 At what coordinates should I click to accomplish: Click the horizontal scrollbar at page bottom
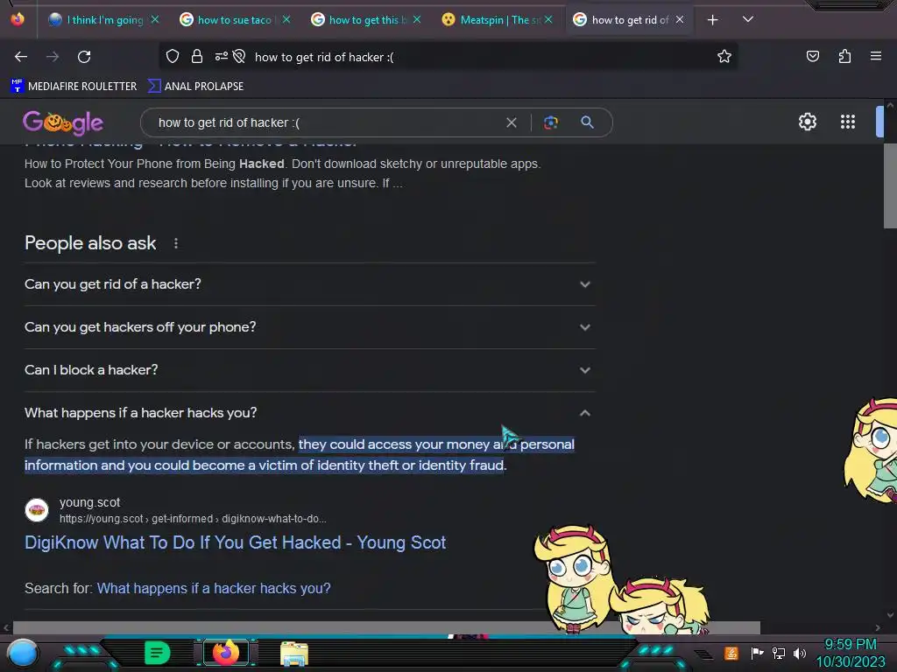point(386,627)
